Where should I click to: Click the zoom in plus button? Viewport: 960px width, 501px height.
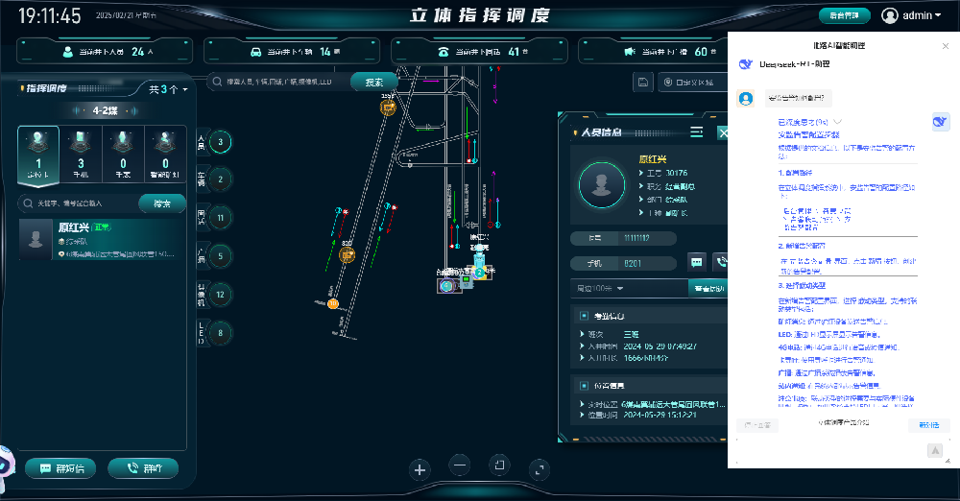tap(419, 469)
